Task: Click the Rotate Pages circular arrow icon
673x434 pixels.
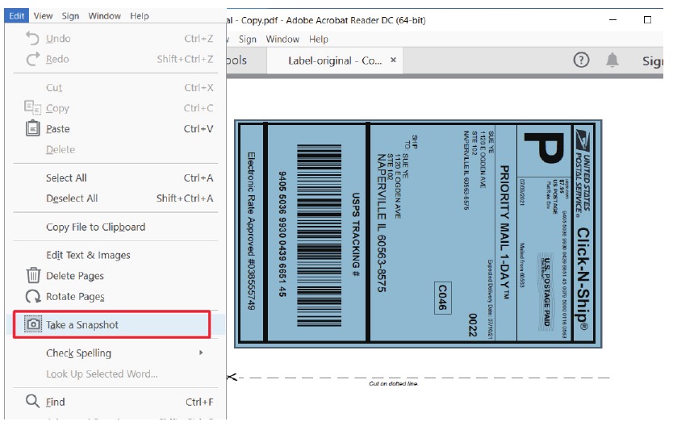Action: coord(32,296)
